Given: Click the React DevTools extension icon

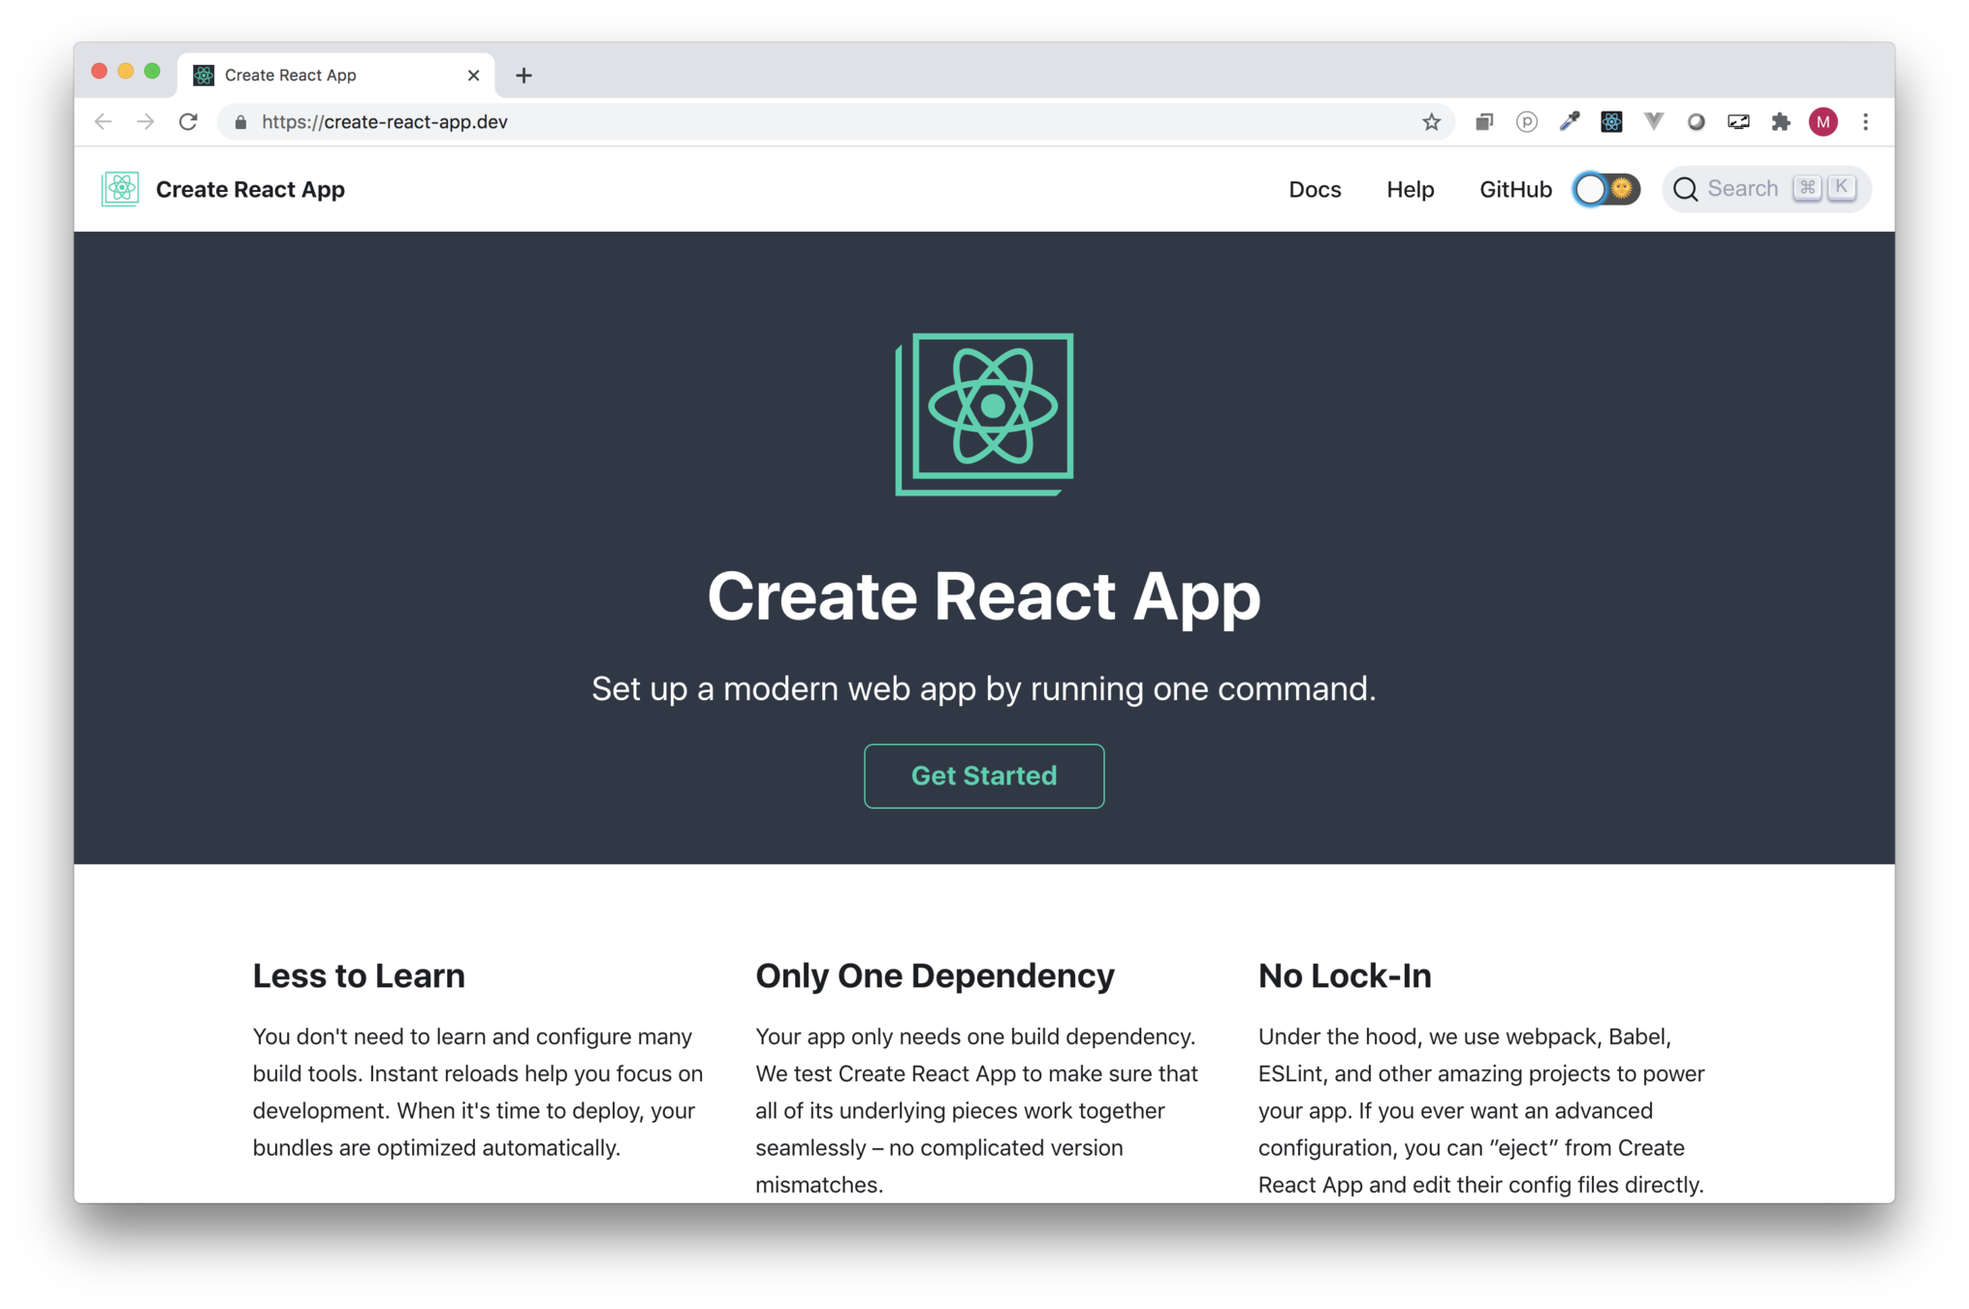Looking at the screenshot, I should [x=1611, y=122].
